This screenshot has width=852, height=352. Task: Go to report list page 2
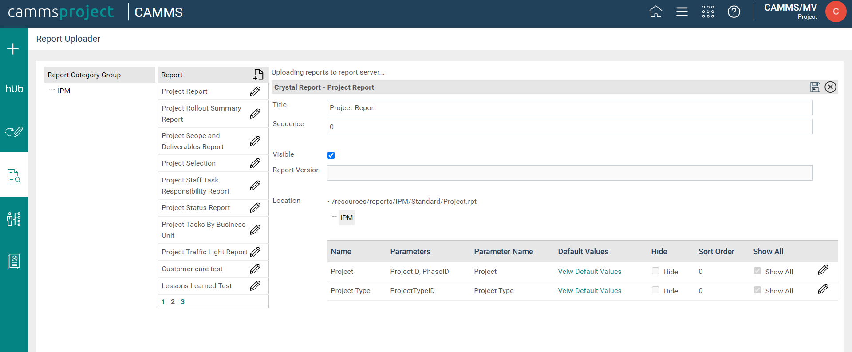tap(173, 302)
